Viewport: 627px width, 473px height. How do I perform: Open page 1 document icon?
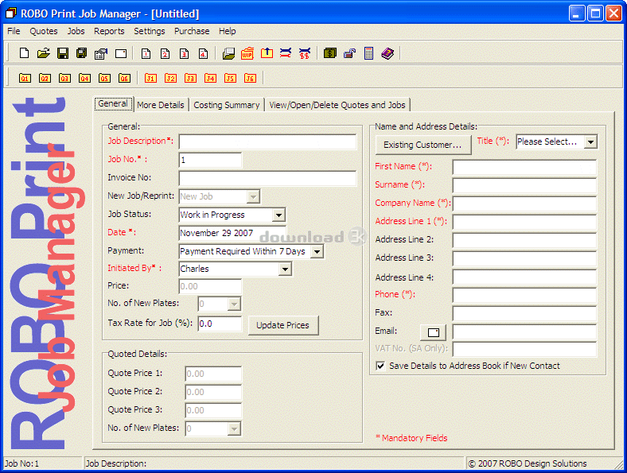pyautogui.click(x=146, y=53)
